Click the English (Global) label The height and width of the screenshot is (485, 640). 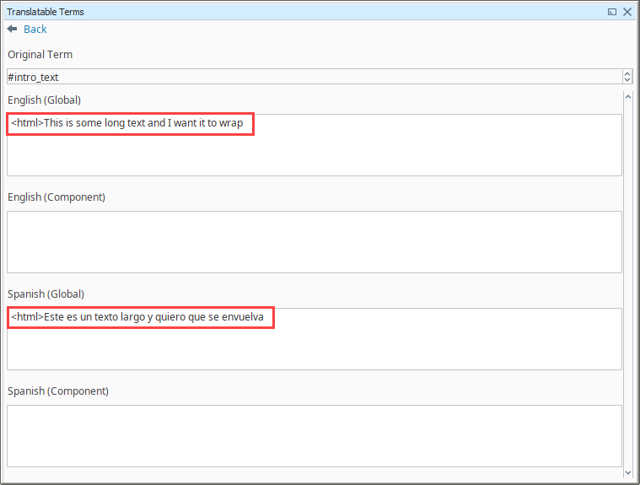(44, 100)
